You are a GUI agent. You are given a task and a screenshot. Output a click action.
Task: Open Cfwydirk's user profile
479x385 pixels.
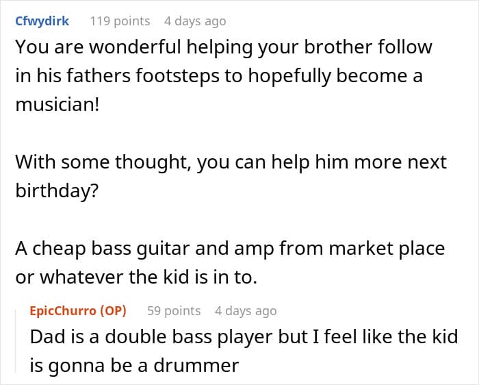[42, 21]
